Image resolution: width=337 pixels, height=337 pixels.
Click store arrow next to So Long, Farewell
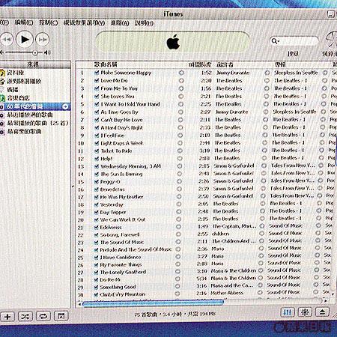[178, 234]
